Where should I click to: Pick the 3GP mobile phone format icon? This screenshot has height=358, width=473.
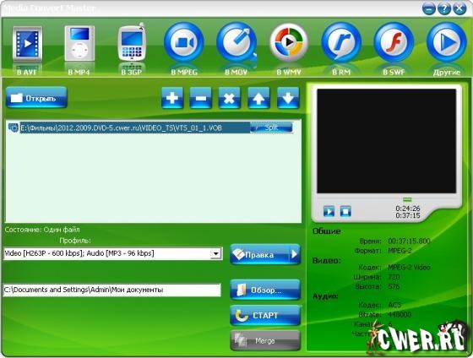(132, 42)
